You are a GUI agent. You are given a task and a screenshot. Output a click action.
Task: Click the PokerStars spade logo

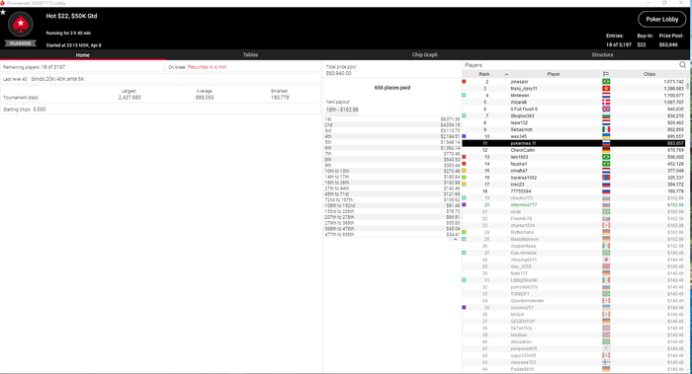21,25
